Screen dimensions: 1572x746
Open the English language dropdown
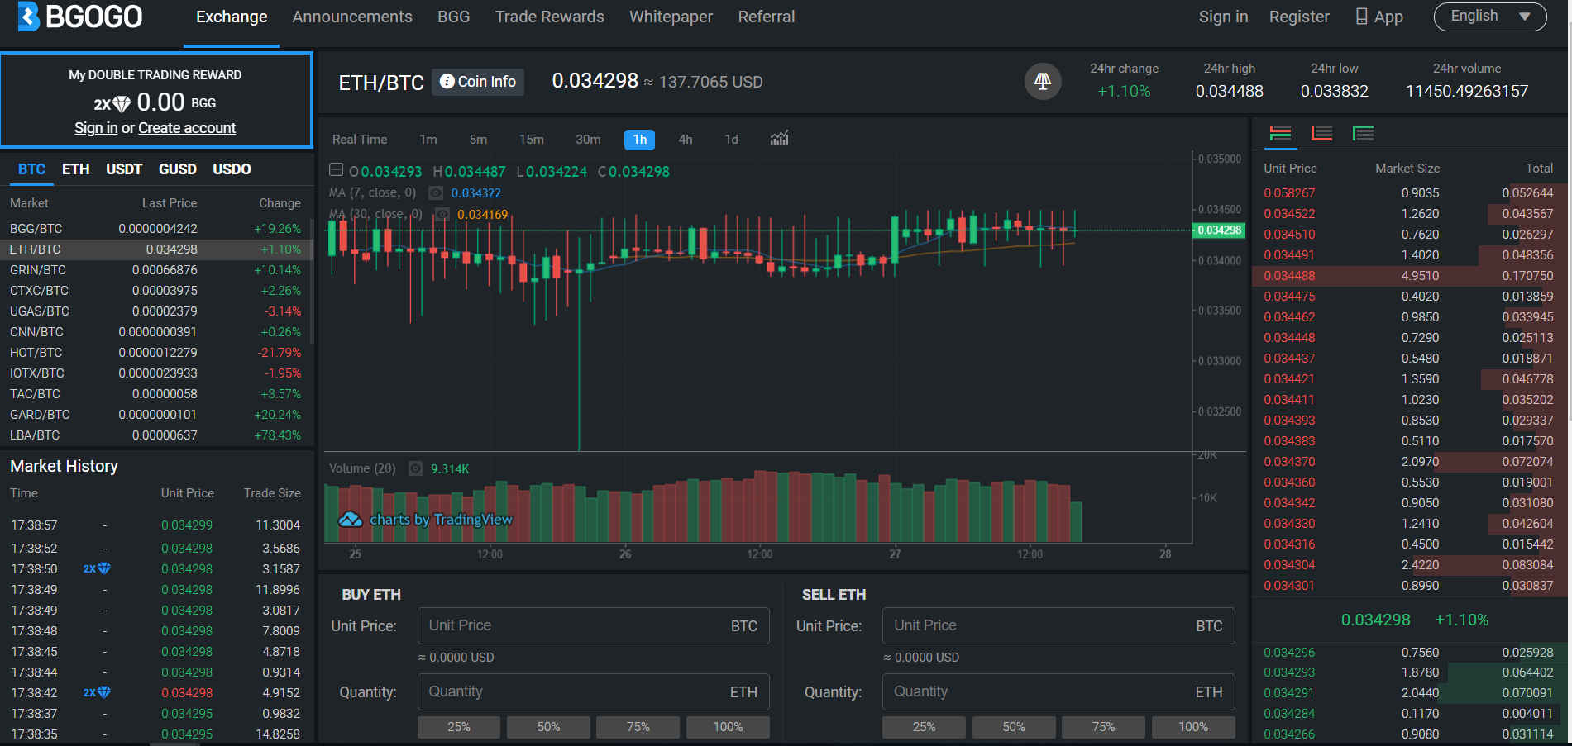[x=1490, y=17]
